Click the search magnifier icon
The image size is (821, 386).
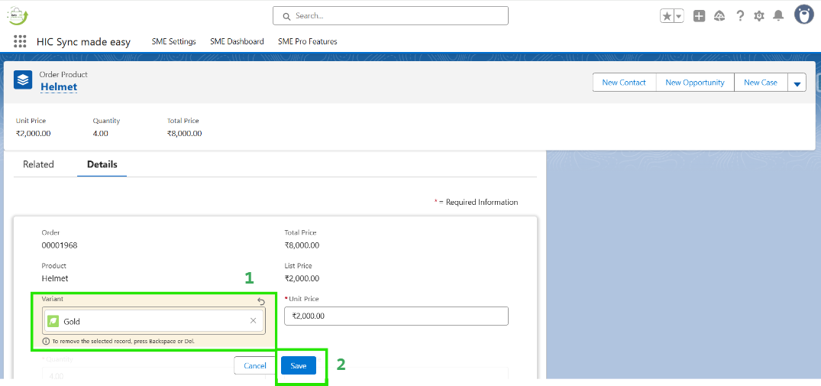pyautogui.click(x=286, y=16)
